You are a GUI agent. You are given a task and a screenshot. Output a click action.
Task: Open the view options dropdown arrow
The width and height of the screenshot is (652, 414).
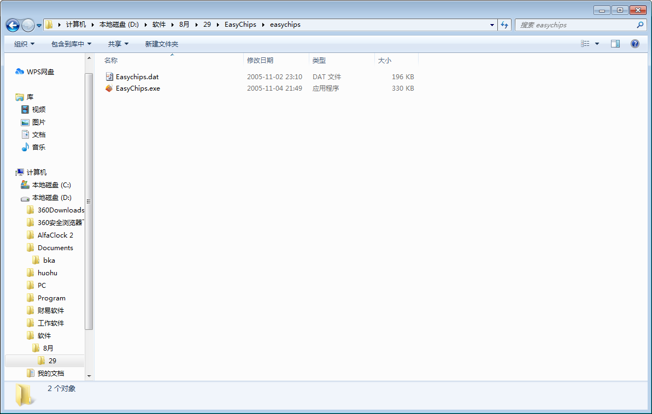point(597,44)
